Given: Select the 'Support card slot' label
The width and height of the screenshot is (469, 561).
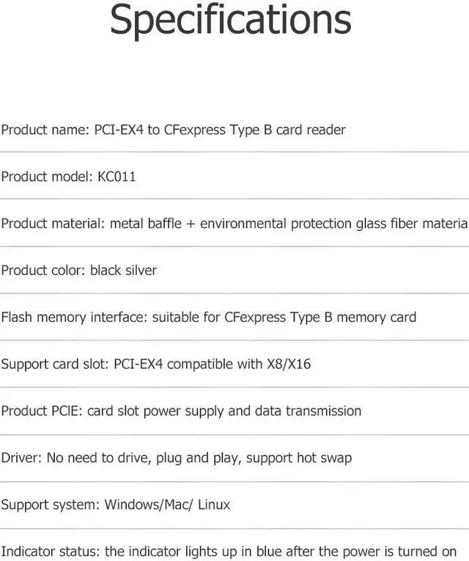Looking at the screenshot, I should pyautogui.click(x=55, y=364).
